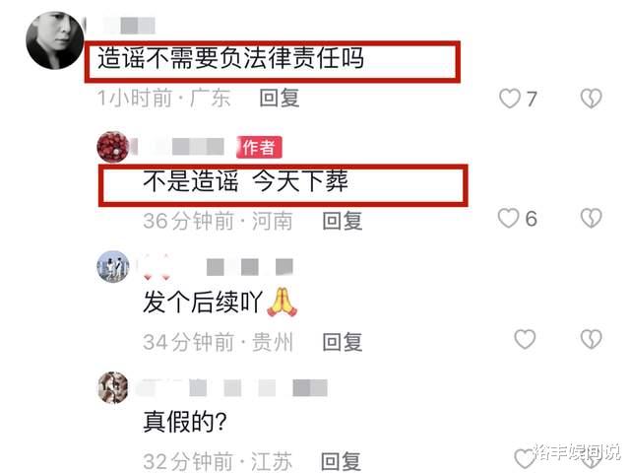Like the 真假的? comment from 江苏
This screenshot has height=473, width=630.
tap(525, 458)
